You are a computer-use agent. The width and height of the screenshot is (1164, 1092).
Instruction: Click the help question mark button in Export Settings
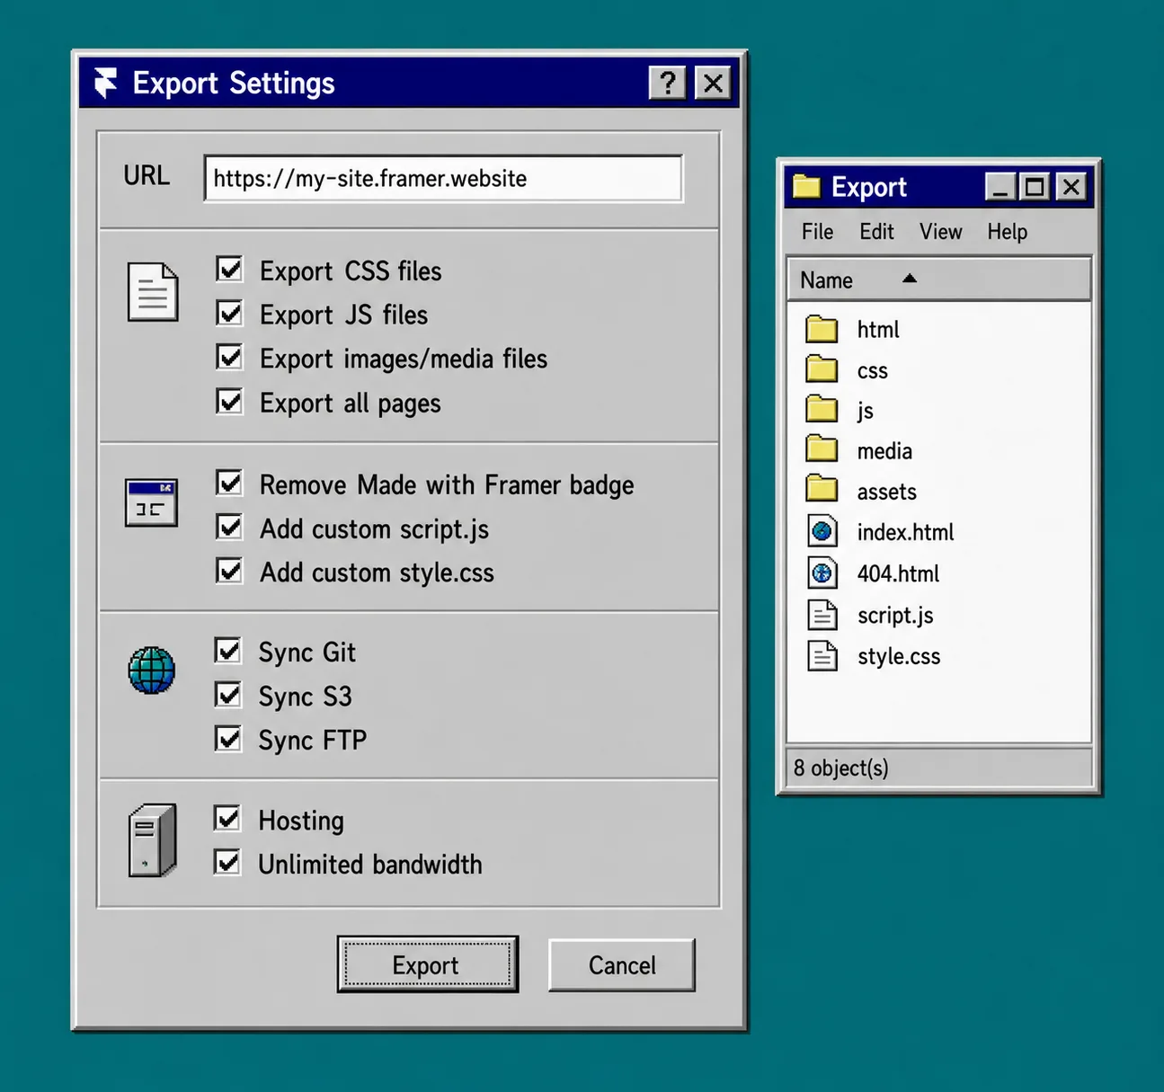click(x=667, y=83)
